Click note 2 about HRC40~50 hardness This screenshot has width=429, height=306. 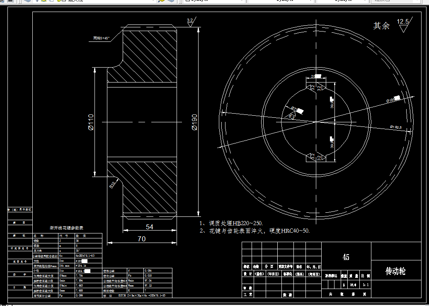click(255, 231)
